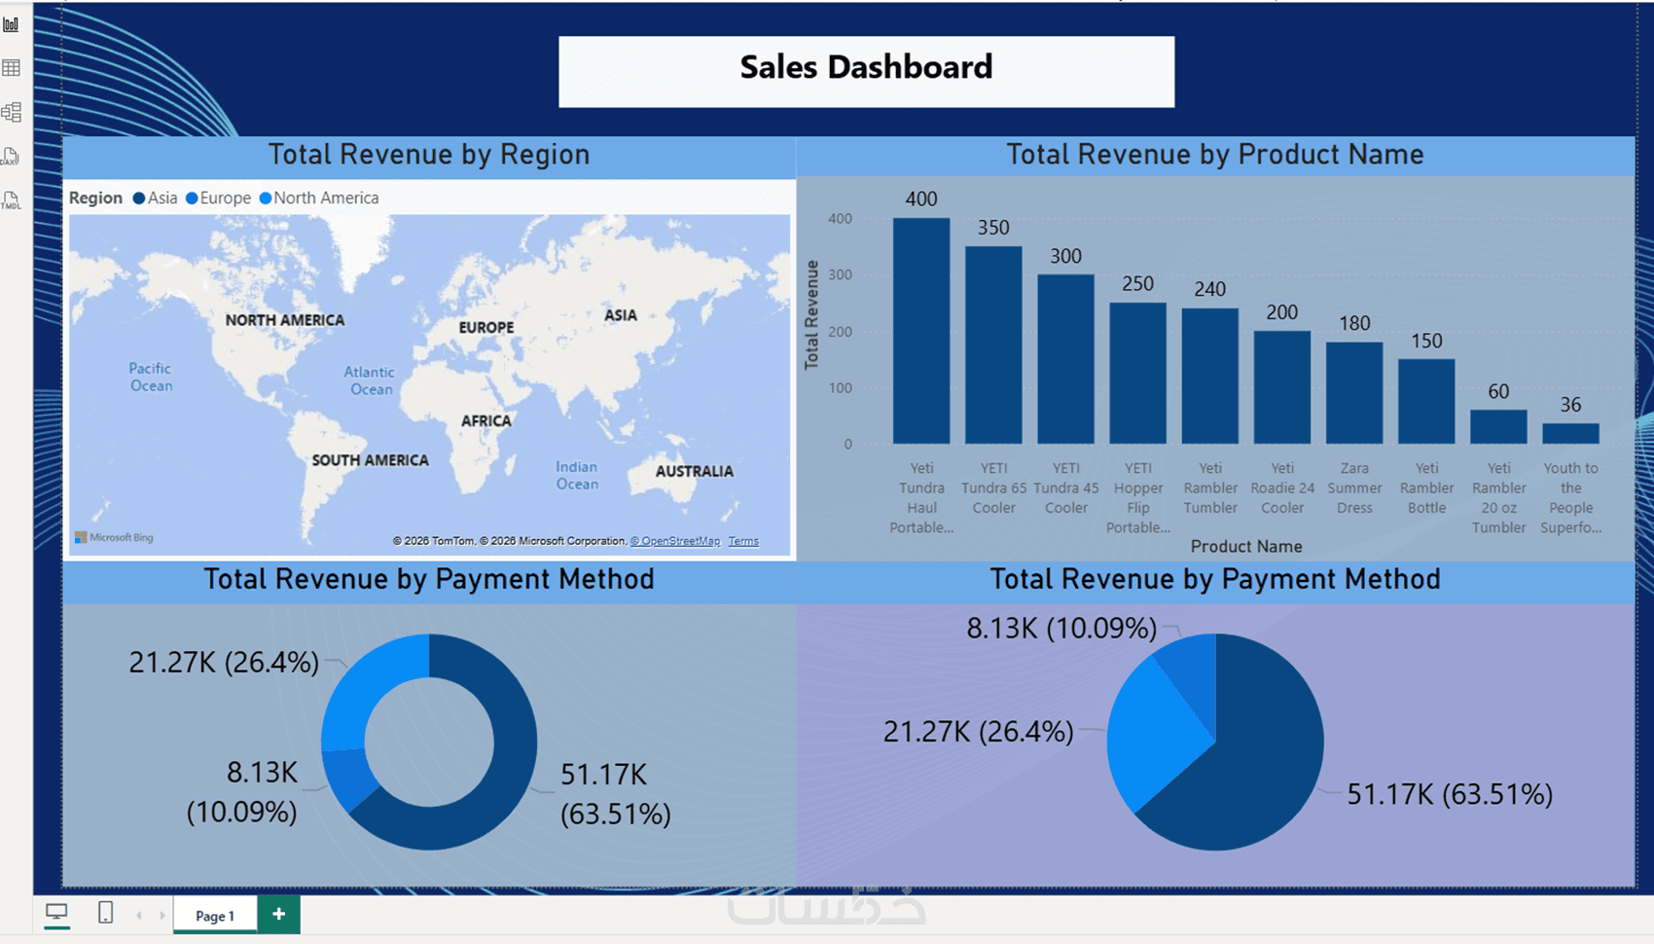
Task: Select the Youth to the People bar
Action: (x=1570, y=434)
